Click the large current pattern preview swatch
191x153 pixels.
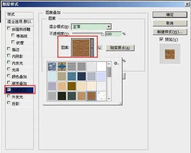pyautogui.click(x=81, y=48)
